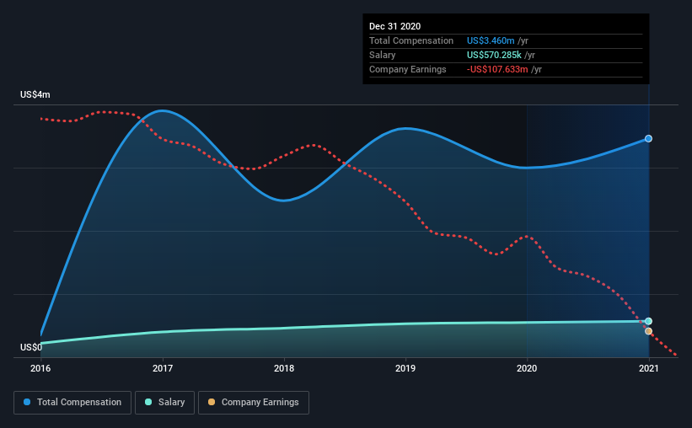Screen dimensions: 692x428
Task: Click the US$570.285k salary value
Action: [x=494, y=55]
